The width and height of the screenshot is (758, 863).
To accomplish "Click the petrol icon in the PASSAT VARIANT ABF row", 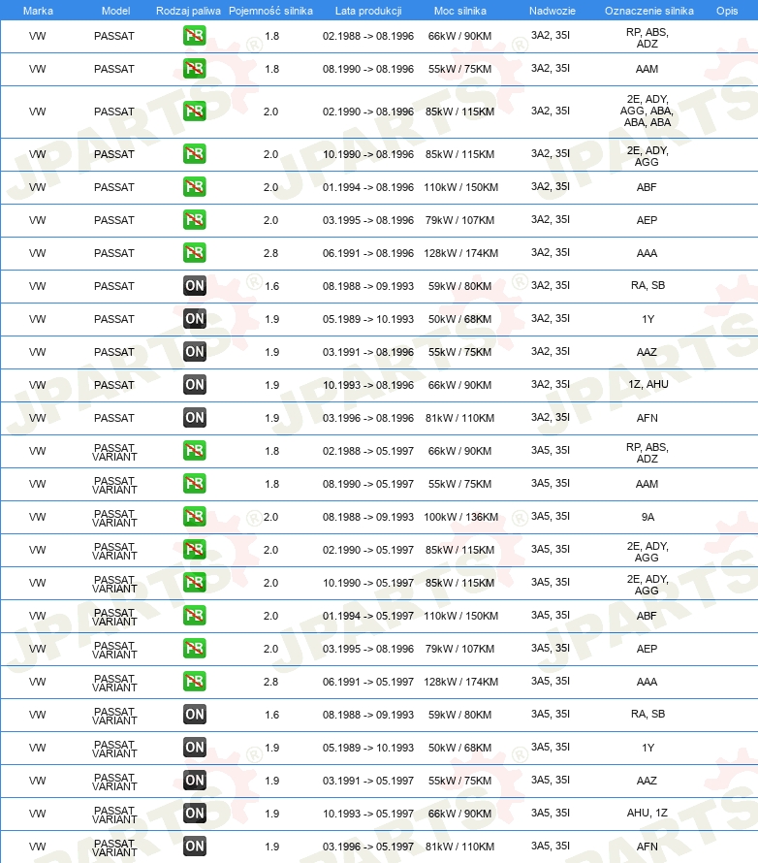I will (195, 616).
